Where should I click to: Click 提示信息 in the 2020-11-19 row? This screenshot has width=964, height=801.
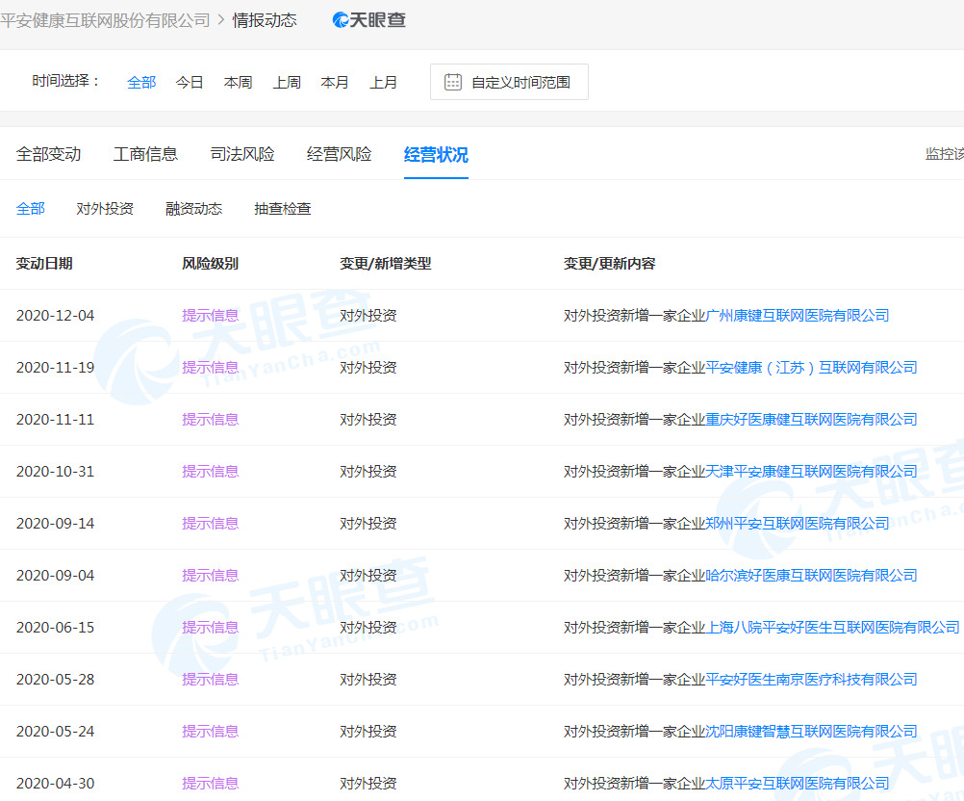211,367
